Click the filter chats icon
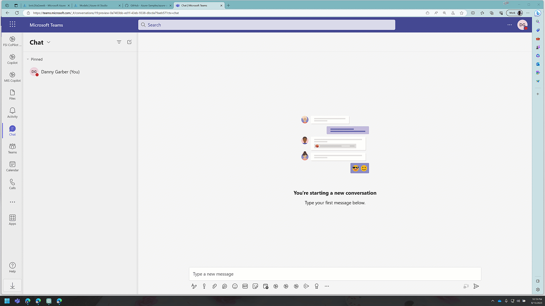 119,42
